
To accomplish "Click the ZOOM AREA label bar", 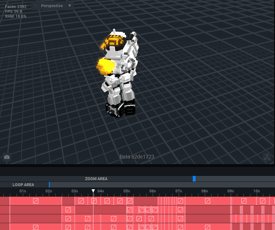I will 96,179.
